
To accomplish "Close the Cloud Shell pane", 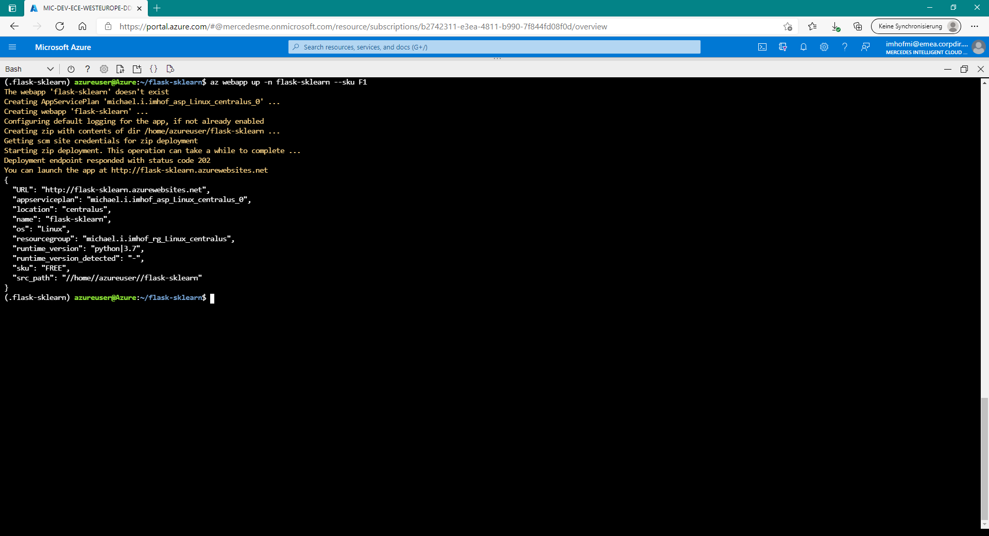I will tap(981, 69).
